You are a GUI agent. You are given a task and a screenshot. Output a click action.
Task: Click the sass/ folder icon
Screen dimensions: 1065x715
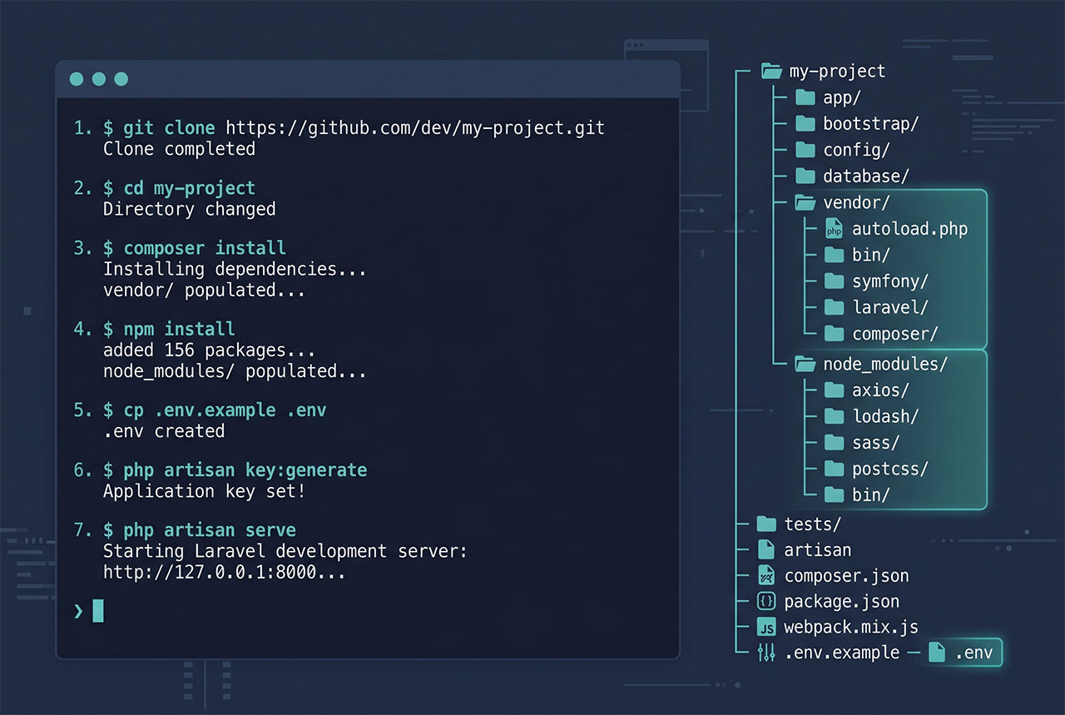(x=834, y=442)
